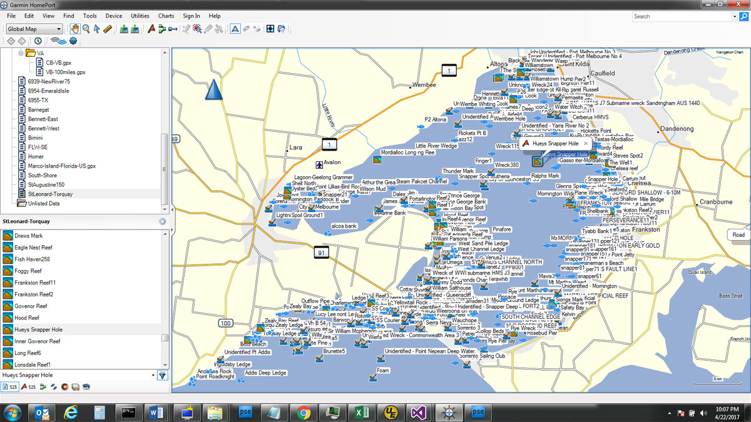Choose the New Waypoint tool

151,29
